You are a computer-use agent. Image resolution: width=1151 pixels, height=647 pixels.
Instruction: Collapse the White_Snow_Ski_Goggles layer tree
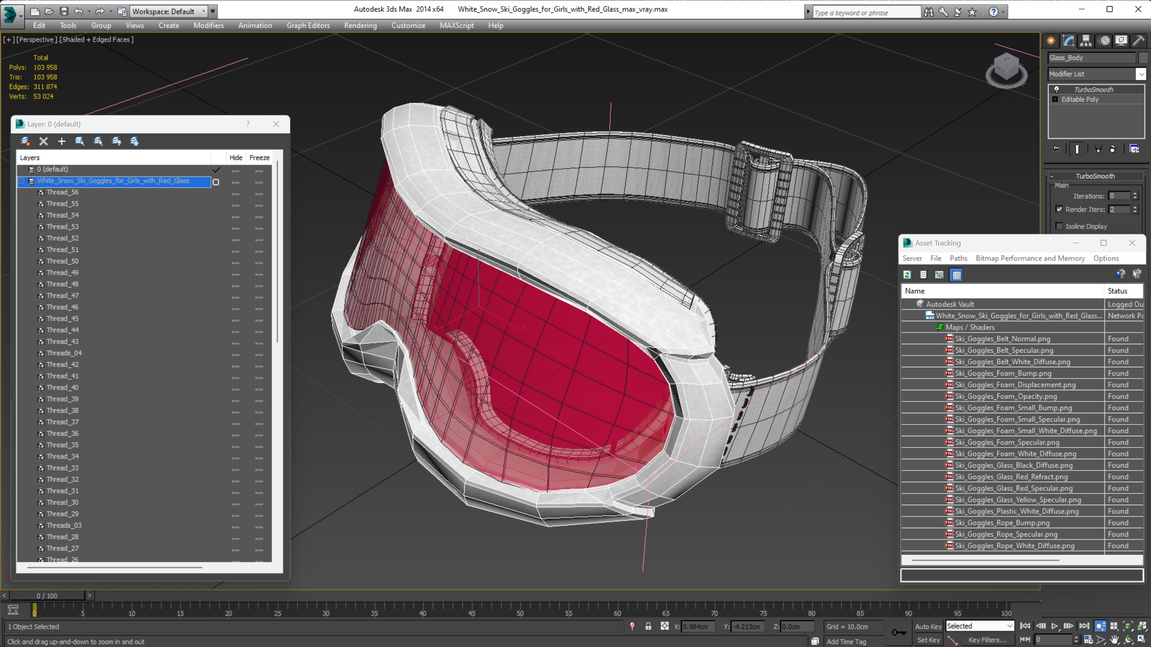(21, 181)
